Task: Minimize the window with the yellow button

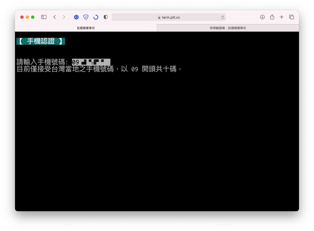Action: tap(27, 17)
